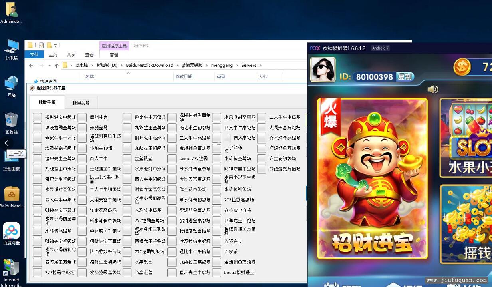The image size is (492, 287).
Task: Click the gold coin icon
Action: tap(462, 66)
